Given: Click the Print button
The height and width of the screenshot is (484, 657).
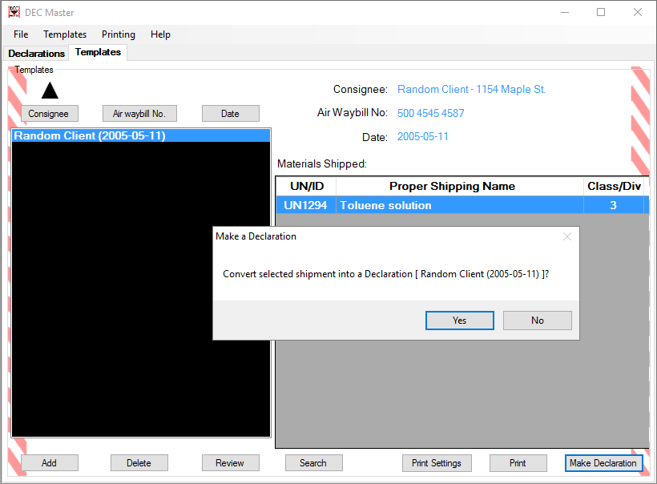Looking at the screenshot, I should point(518,463).
